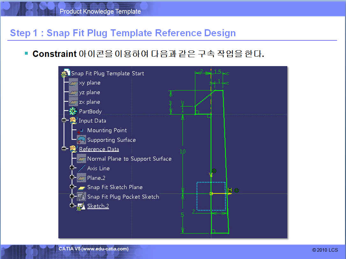Expand the Plane.2 node

[72, 177]
